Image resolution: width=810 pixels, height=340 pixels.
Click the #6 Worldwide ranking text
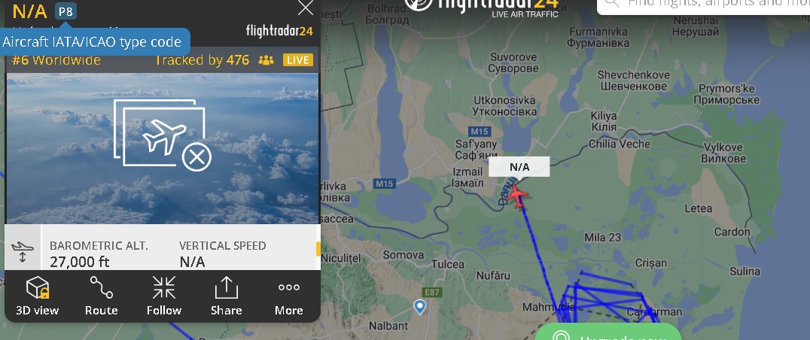[56, 60]
